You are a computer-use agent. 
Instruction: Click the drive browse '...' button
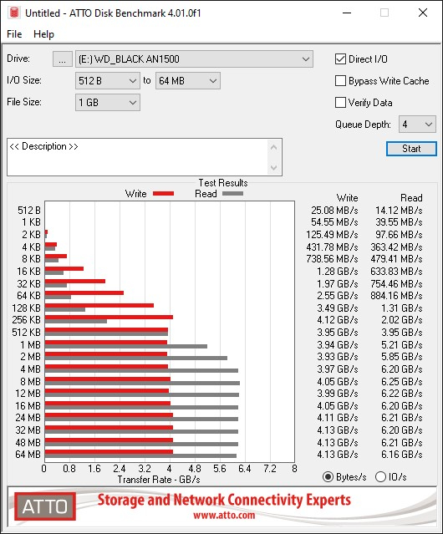click(63, 59)
